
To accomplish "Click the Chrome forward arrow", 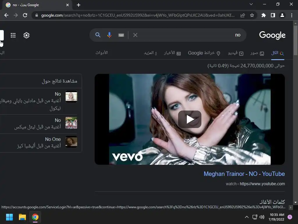I will click(16, 15).
